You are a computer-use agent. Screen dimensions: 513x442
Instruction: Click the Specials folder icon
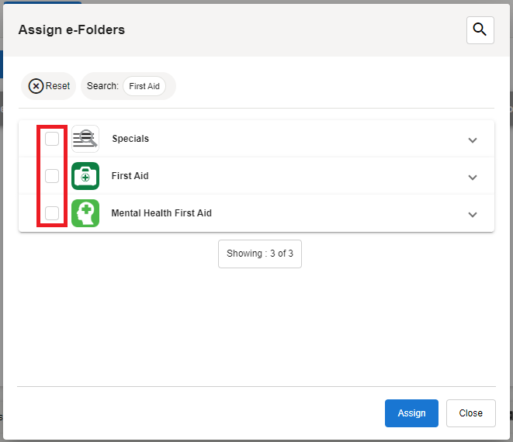(85, 139)
